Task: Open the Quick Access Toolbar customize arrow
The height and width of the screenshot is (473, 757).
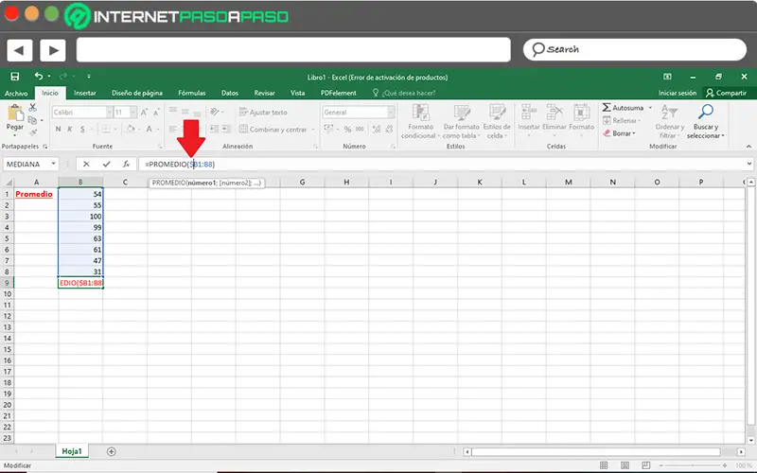Action: pos(89,77)
